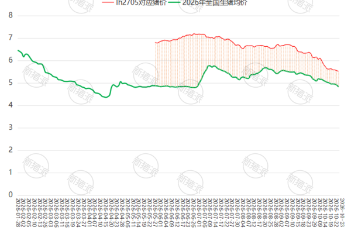
Task: Click the green line's lowest point in April
Action: point(106,97)
